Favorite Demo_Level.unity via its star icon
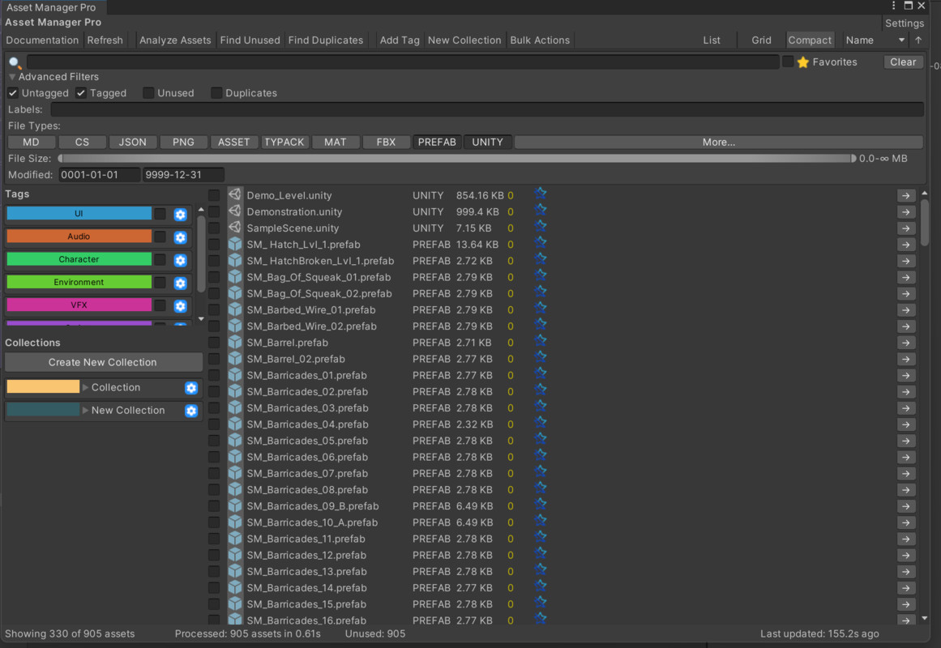This screenshot has width=941, height=648. point(540,194)
